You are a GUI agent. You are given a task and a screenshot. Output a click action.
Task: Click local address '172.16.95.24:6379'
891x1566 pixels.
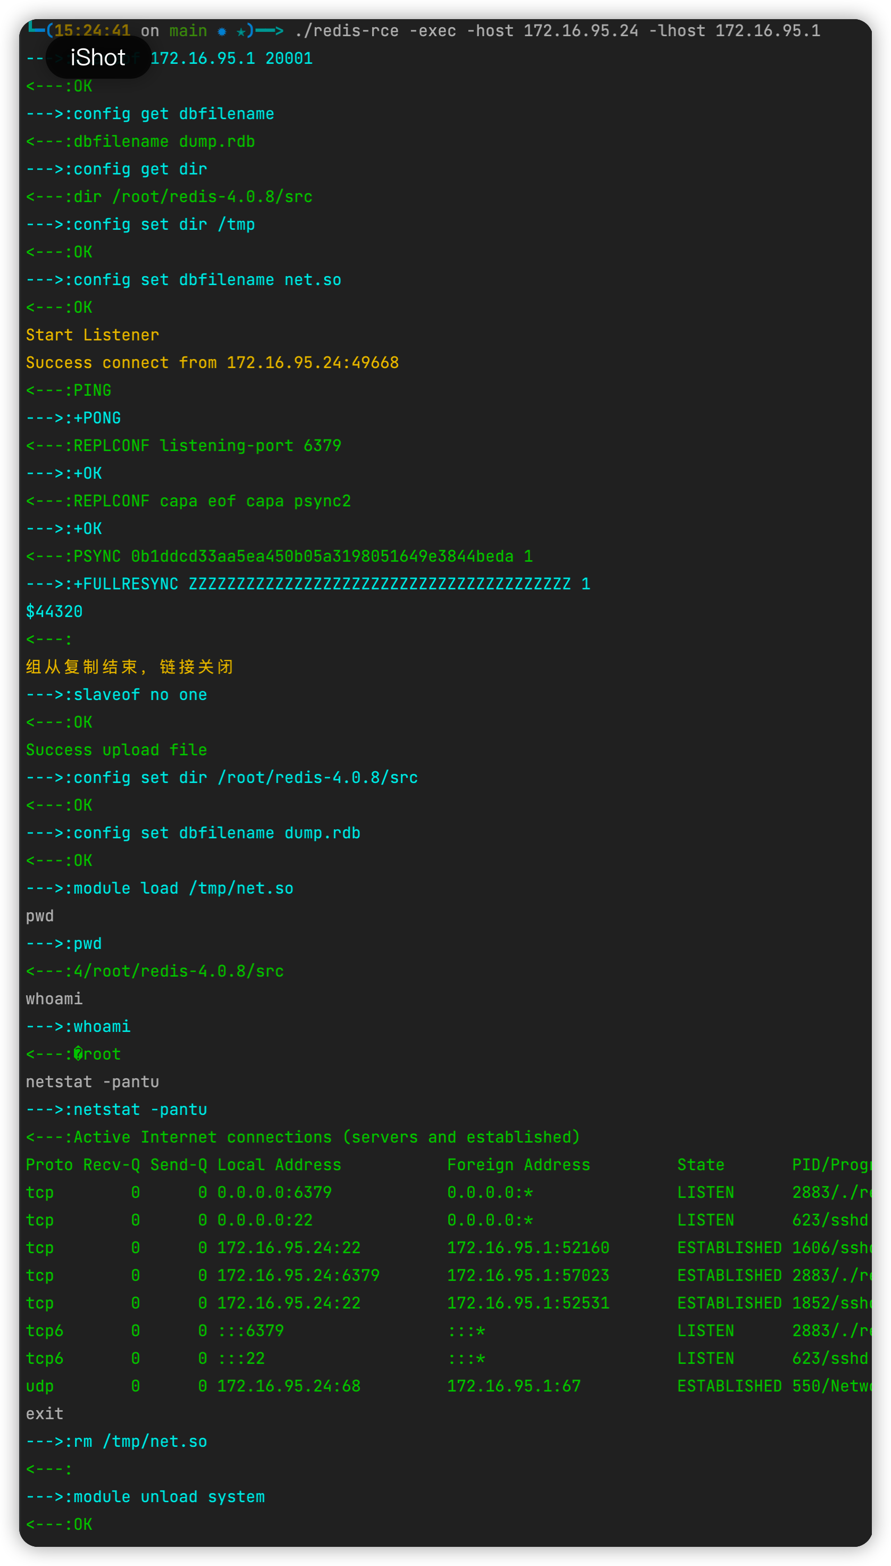click(x=298, y=1275)
